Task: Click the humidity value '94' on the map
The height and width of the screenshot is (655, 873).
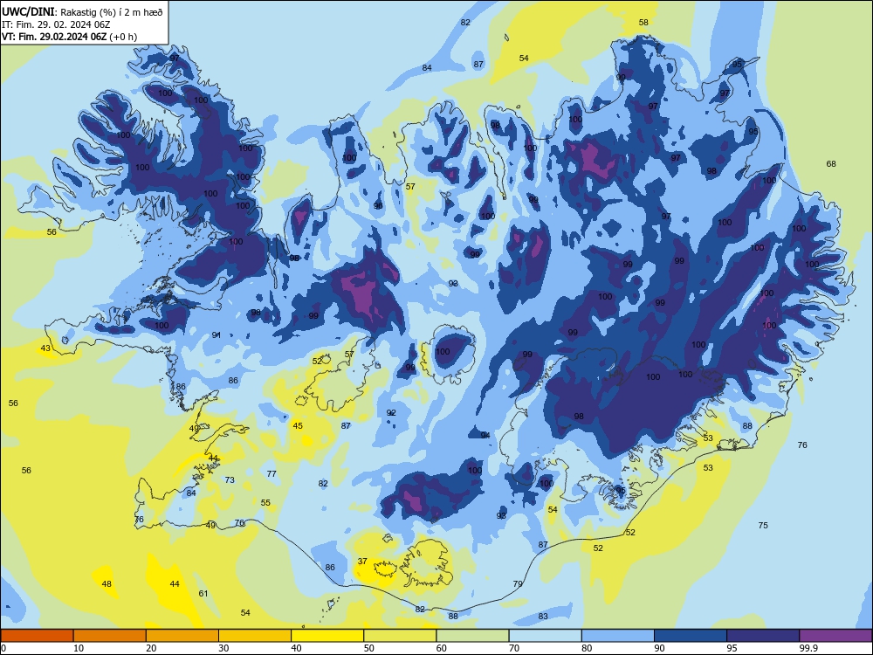Action: click(x=485, y=435)
